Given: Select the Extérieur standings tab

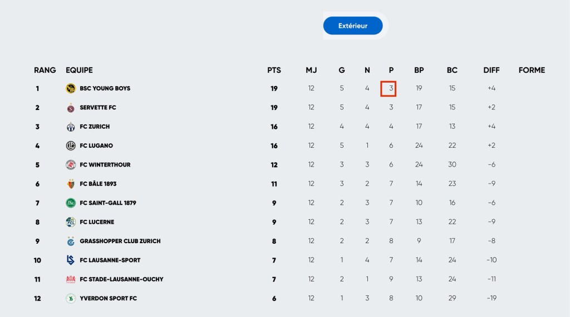Looking at the screenshot, I should pyautogui.click(x=353, y=26).
